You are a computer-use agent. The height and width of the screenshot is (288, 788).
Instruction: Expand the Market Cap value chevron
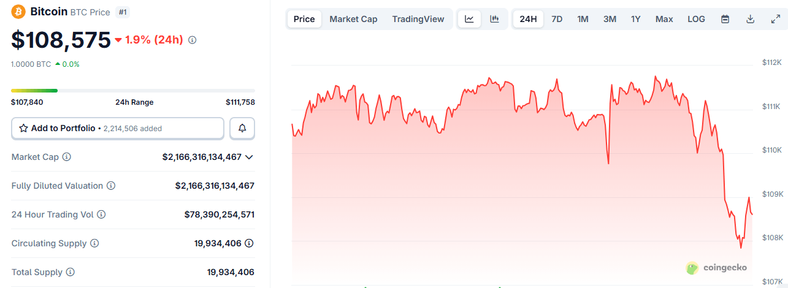(249, 157)
